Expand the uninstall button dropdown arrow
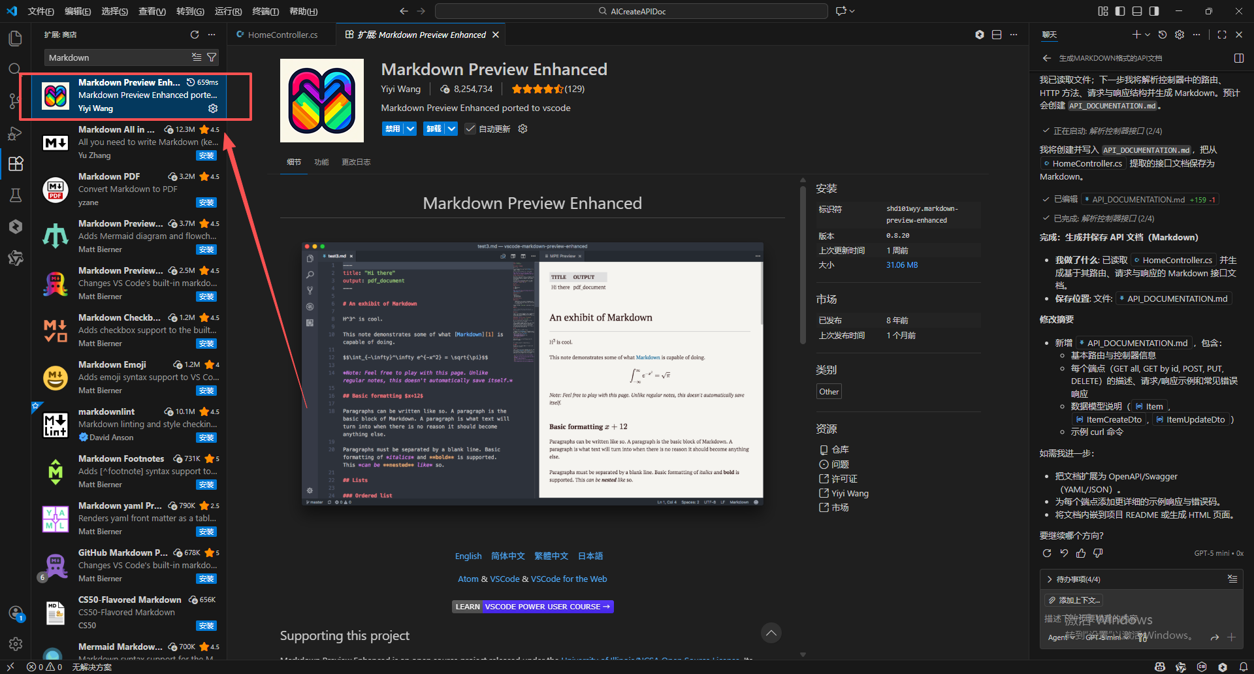 (x=451, y=129)
